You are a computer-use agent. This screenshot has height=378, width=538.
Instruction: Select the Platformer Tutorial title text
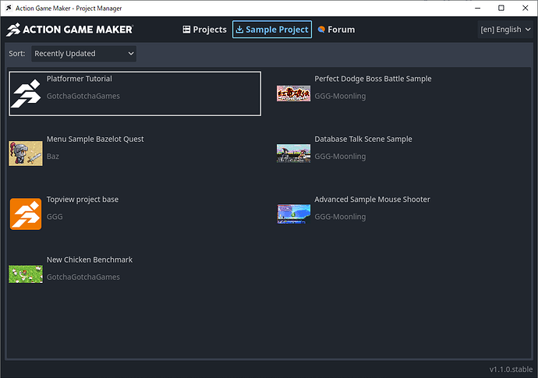pyautogui.click(x=79, y=79)
